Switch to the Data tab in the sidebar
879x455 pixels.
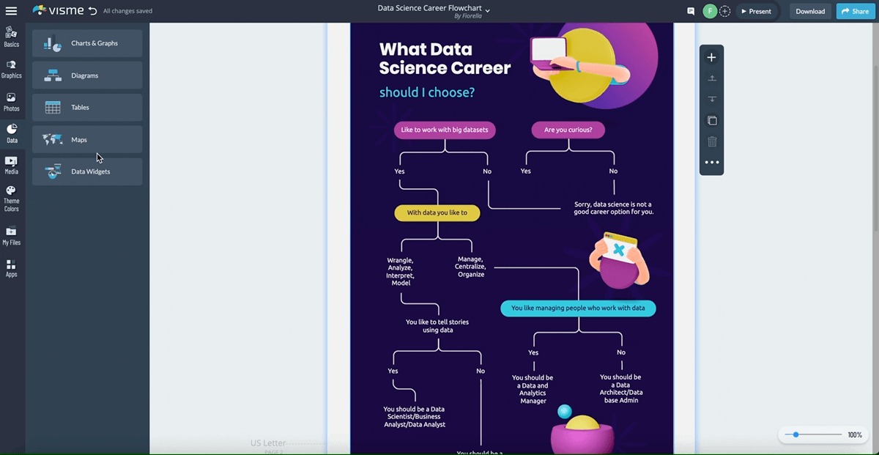[12, 134]
